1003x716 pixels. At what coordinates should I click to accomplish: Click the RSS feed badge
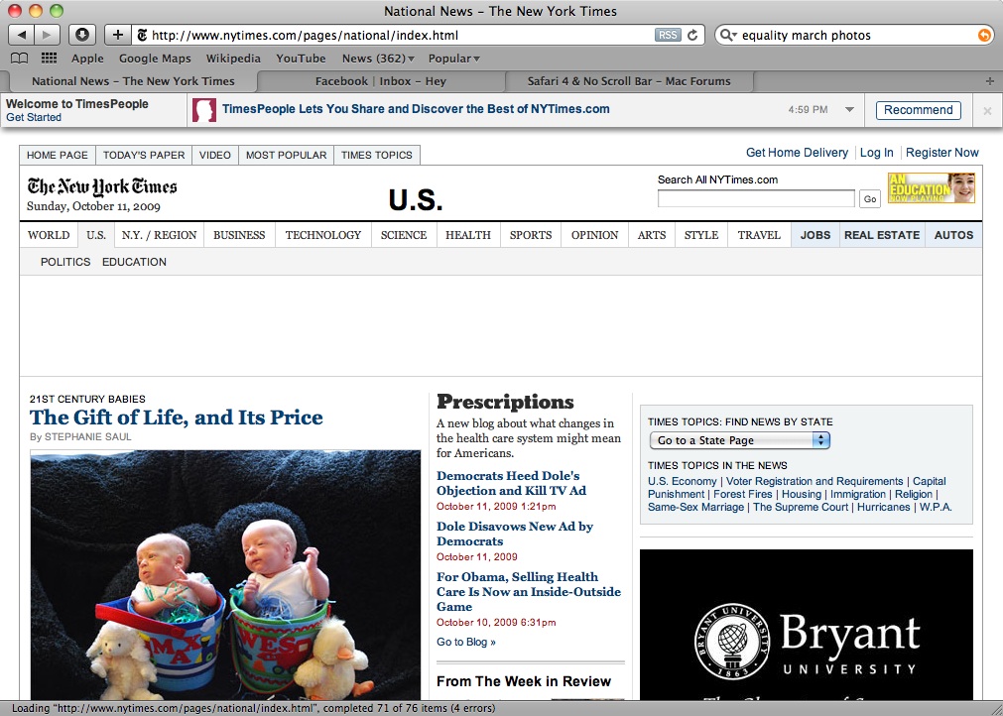(667, 35)
